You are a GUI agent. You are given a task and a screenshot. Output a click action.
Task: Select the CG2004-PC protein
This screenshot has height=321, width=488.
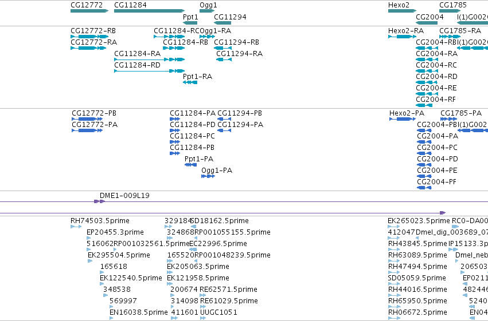click(x=424, y=153)
